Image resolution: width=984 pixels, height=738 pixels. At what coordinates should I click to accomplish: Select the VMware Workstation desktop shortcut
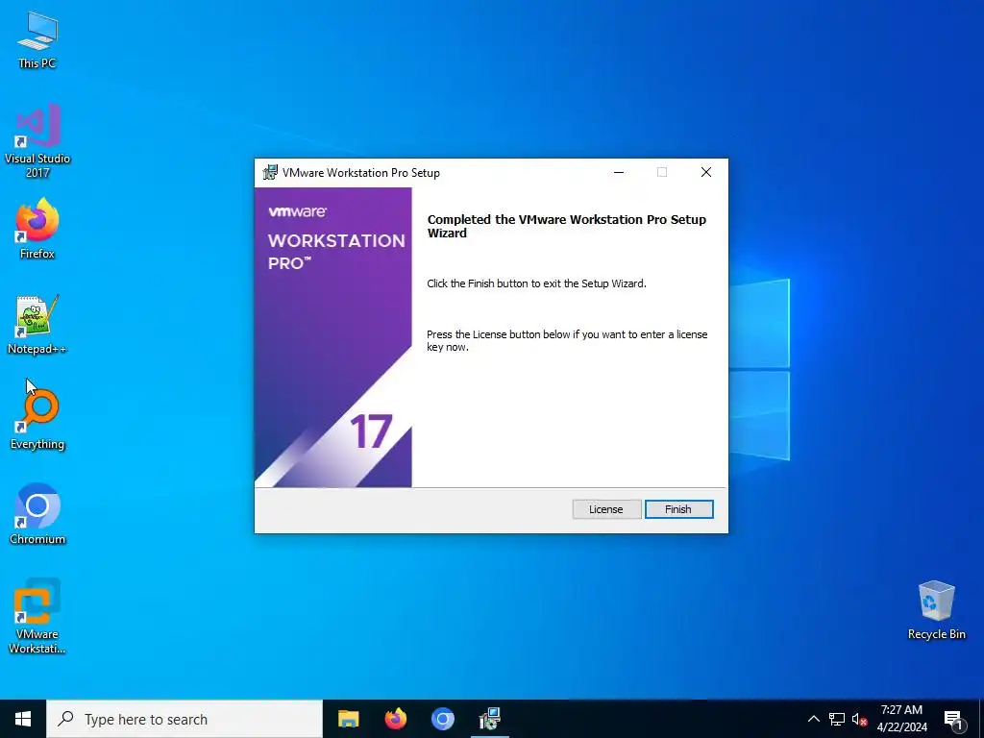(37, 616)
